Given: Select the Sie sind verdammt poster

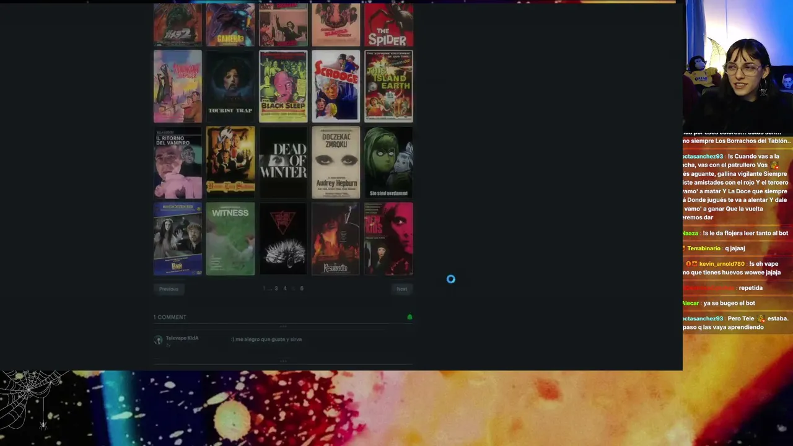Looking at the screenshot, I should point(388,162).
